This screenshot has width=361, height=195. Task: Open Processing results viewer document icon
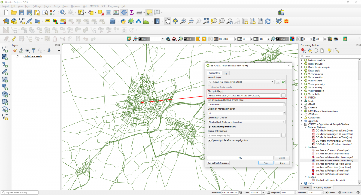pos(322,50)
